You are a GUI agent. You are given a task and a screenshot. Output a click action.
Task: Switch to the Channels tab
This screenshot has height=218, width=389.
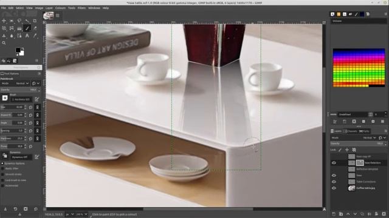click(x=350, y=131)
